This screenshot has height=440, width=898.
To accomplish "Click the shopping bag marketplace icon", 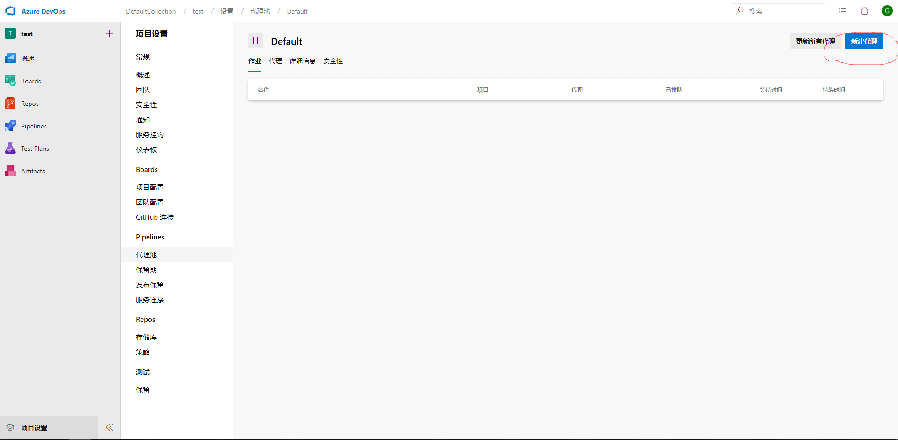I will (864, 11).
